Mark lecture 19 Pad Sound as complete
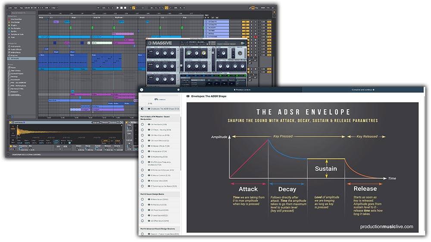The width and height of the screenshot is (431, 242). pos(142,205)
